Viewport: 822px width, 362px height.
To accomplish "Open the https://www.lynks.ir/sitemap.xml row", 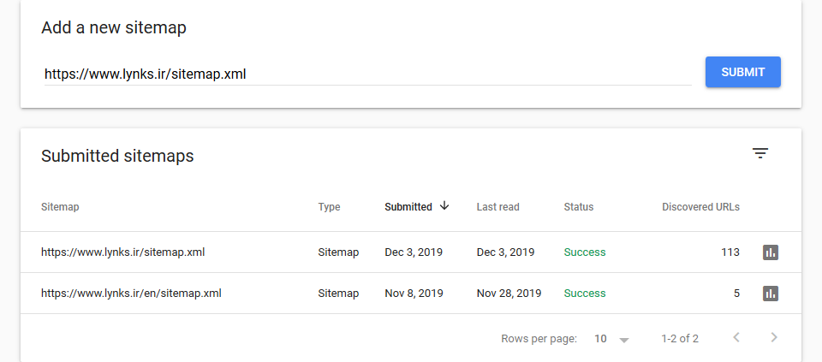I will point(411,252).
